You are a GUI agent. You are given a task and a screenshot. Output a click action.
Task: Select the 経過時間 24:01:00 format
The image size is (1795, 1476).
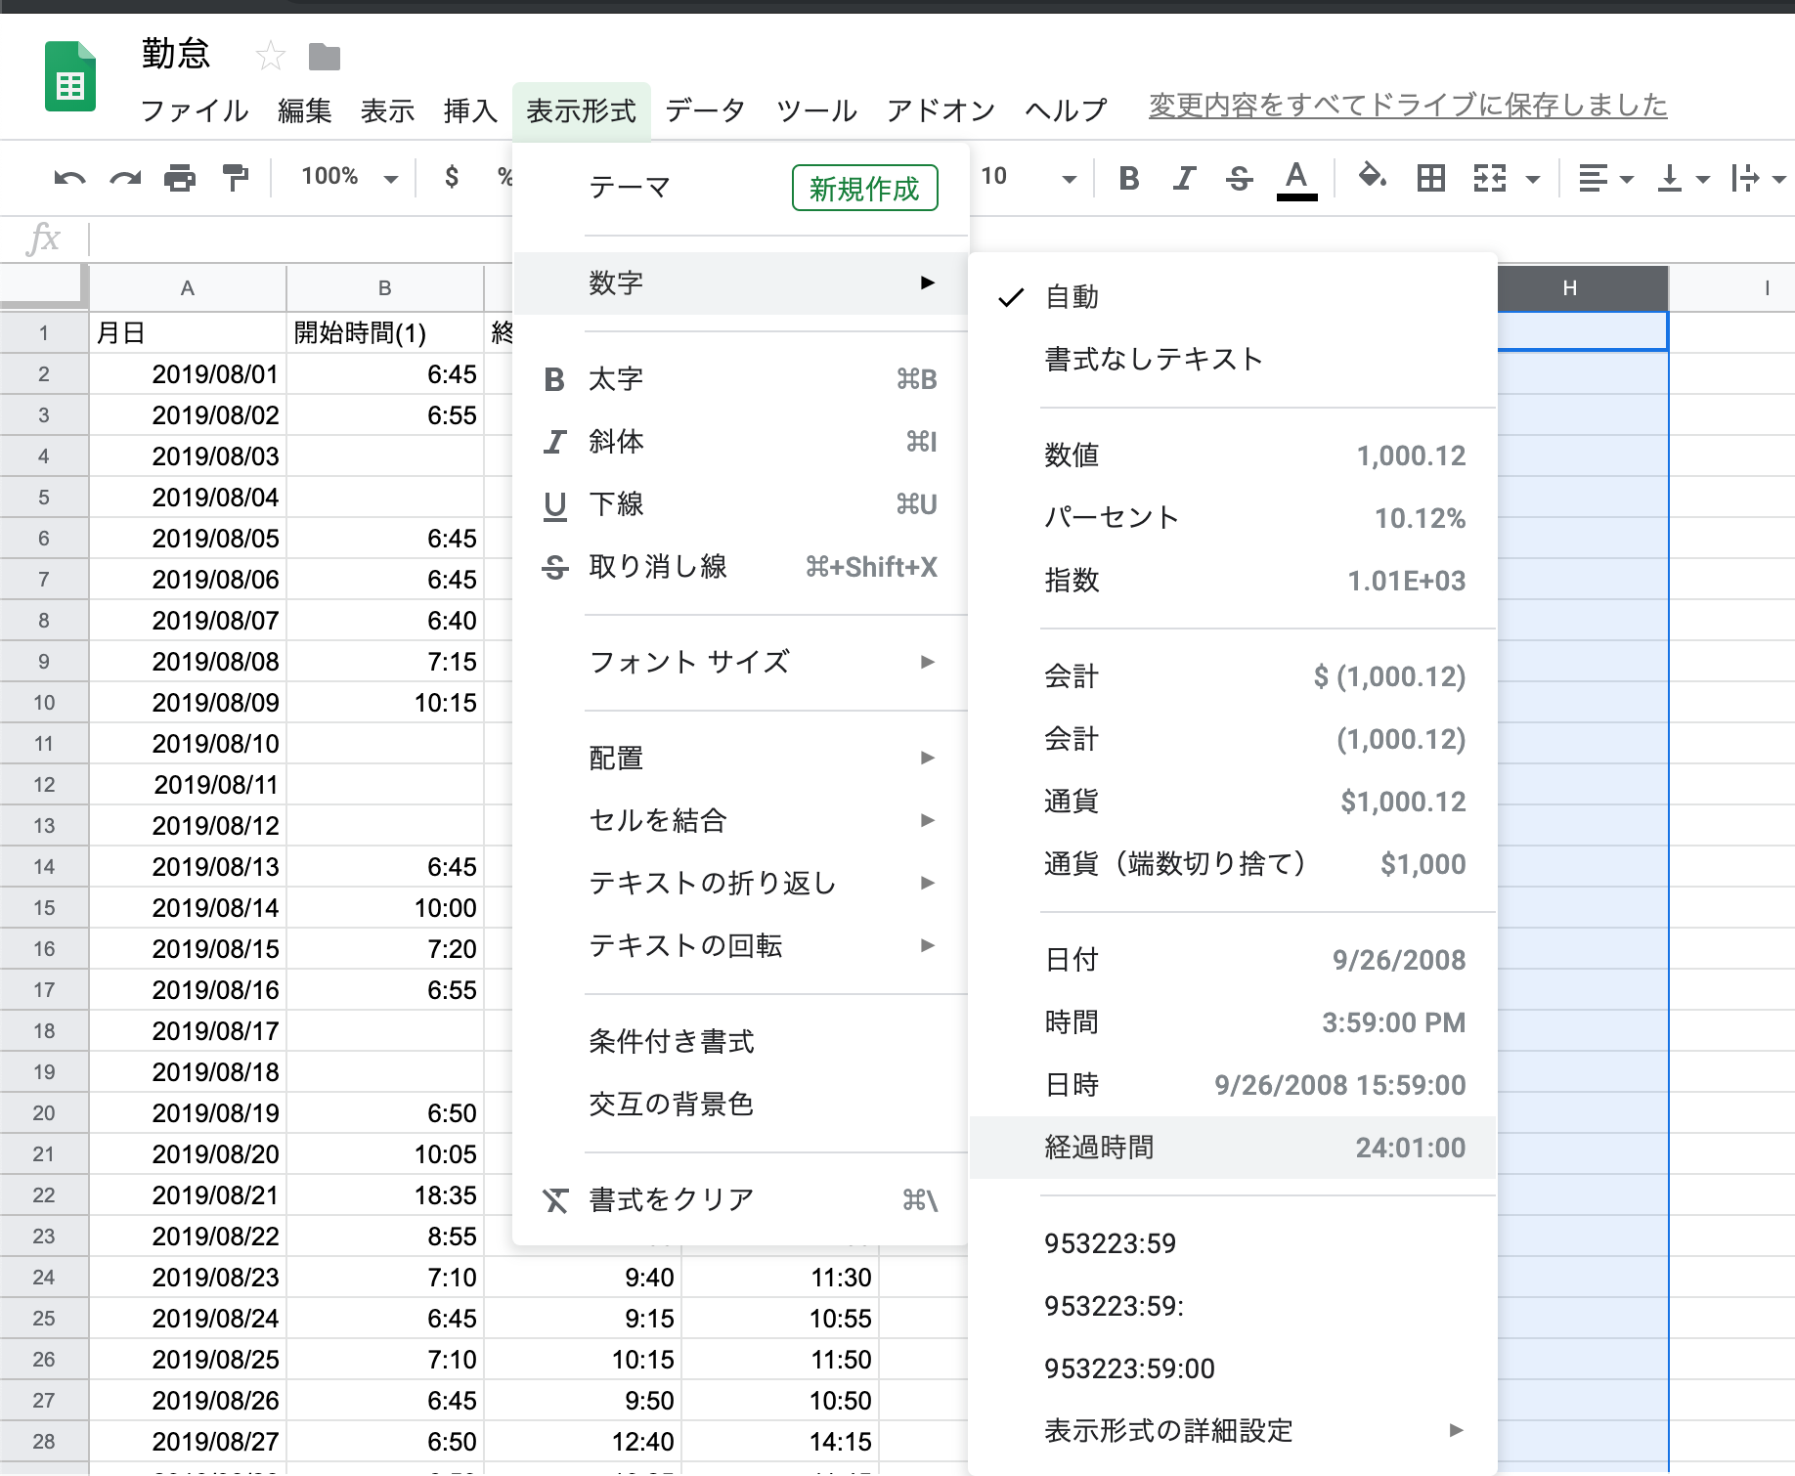(x=1233, y=1148)
